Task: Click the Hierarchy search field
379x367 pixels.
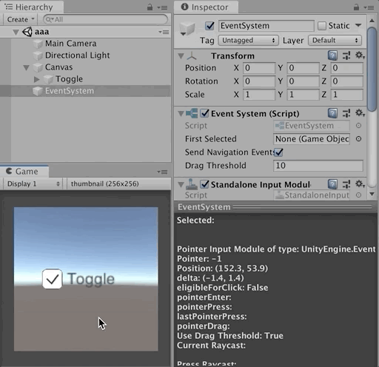Action: (106, 19)
